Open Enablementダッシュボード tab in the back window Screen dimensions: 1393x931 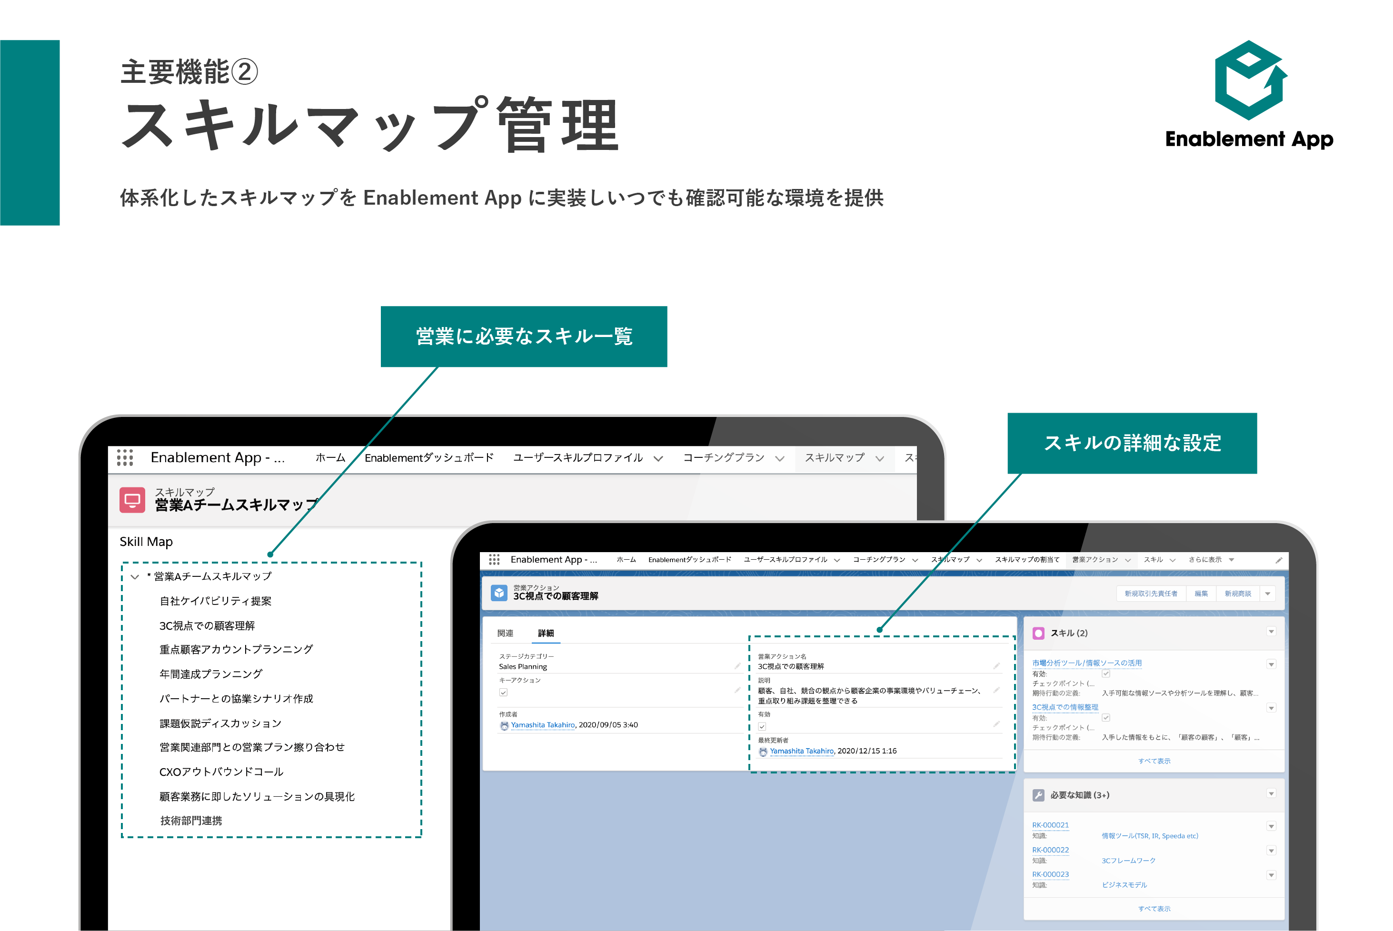(429, 458)
